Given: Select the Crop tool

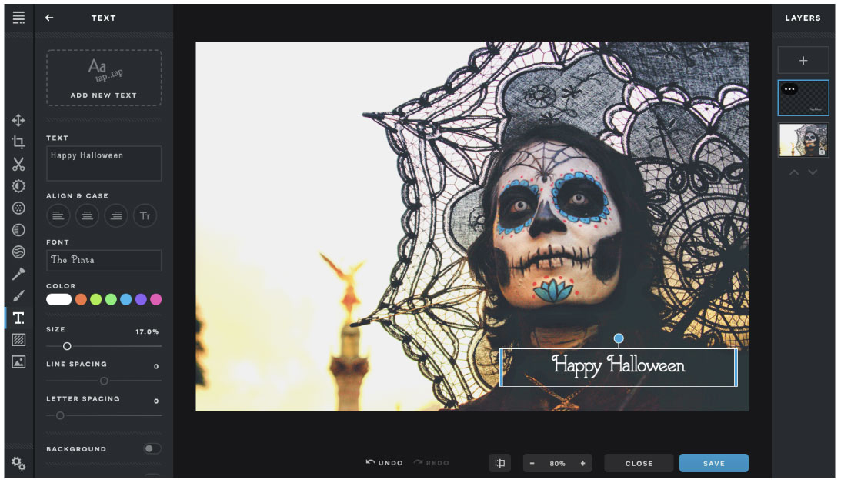Looking at the screenshot, I should pos(18,142).
